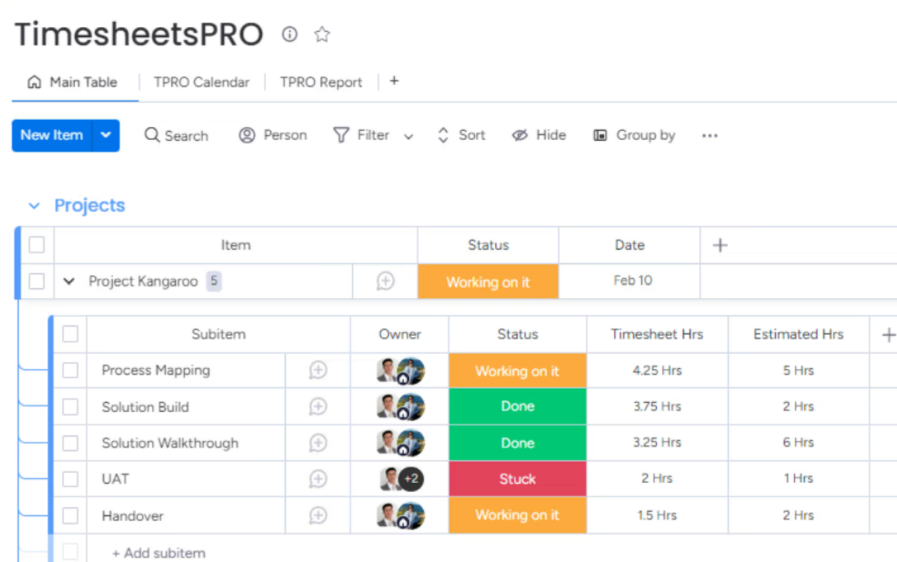
Task: Click the info icon next to TimesheetsPRO
Action: pyautogui.click(x=289, y=35)
